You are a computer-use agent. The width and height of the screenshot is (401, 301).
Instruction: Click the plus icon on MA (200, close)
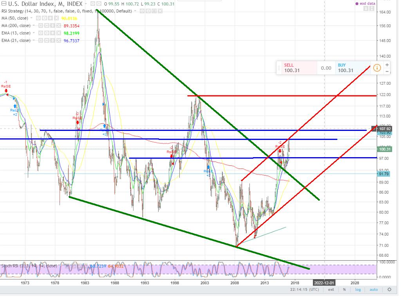(53, 25)
